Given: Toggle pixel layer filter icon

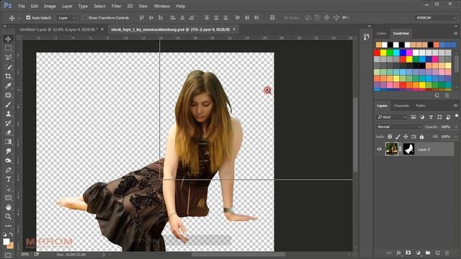Looking at the screenshot, I should pos(413,117).
